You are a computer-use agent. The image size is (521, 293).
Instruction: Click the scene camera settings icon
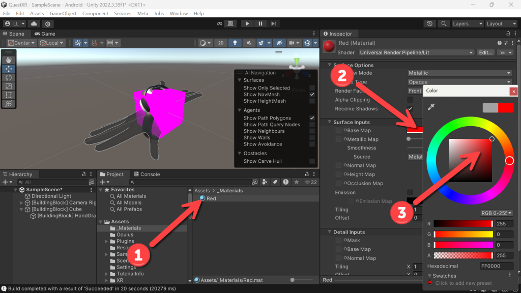point(292,43)
